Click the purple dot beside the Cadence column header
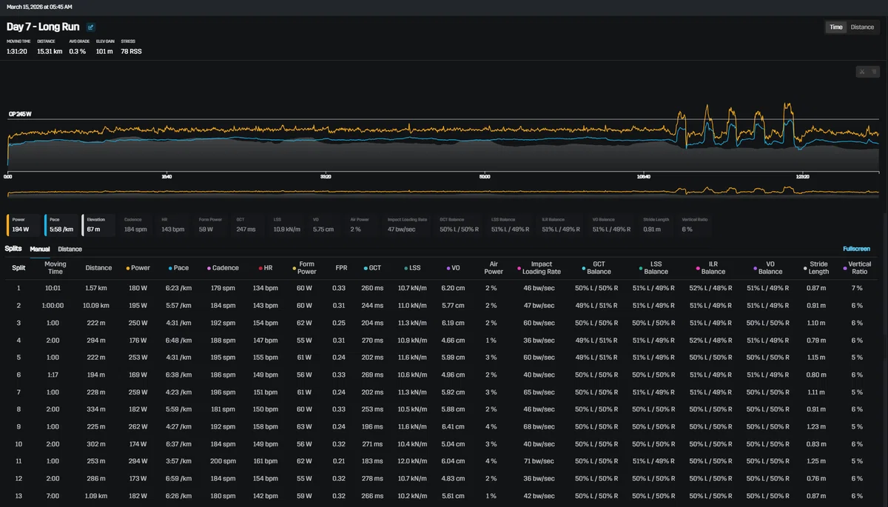 click(209, 268)
